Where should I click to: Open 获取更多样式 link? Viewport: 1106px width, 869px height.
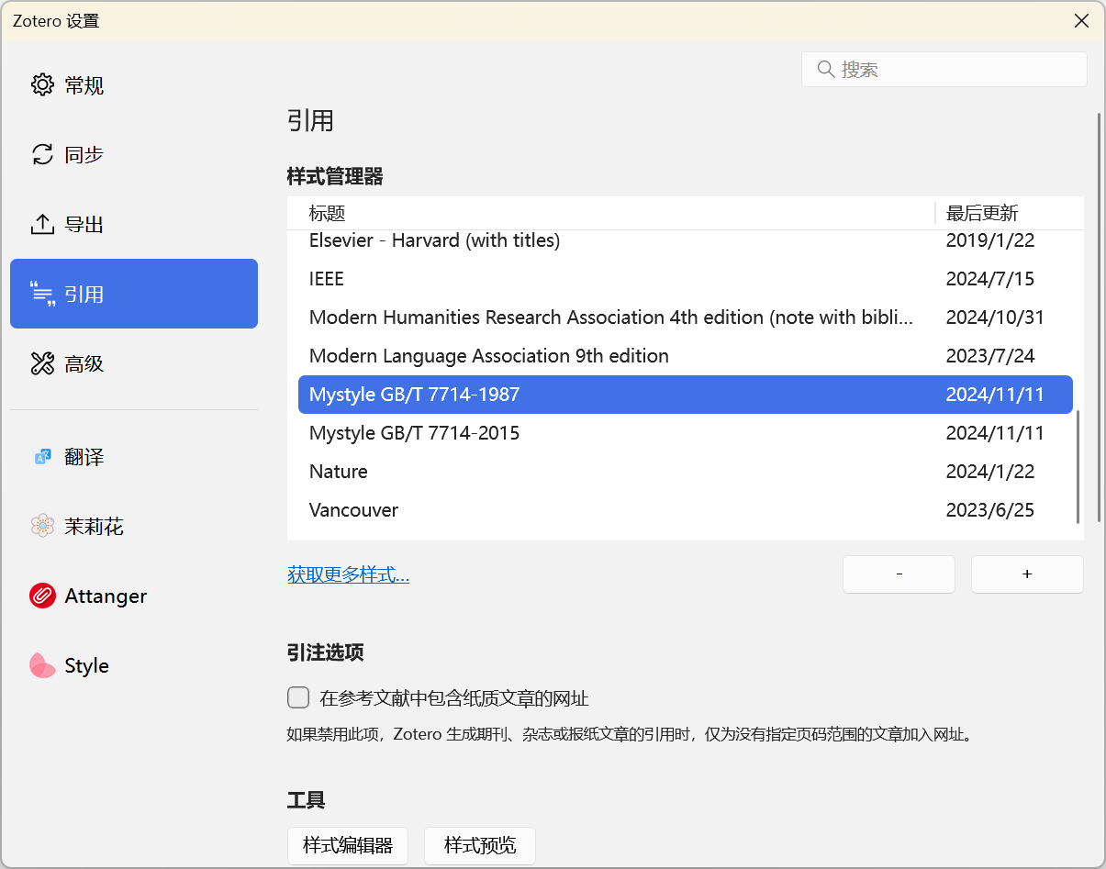(x=348, y=575)
